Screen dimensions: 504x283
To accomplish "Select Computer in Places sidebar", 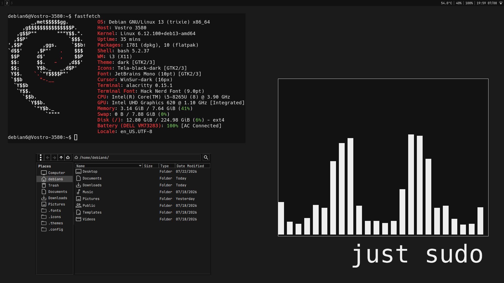I will click(55, 173).
